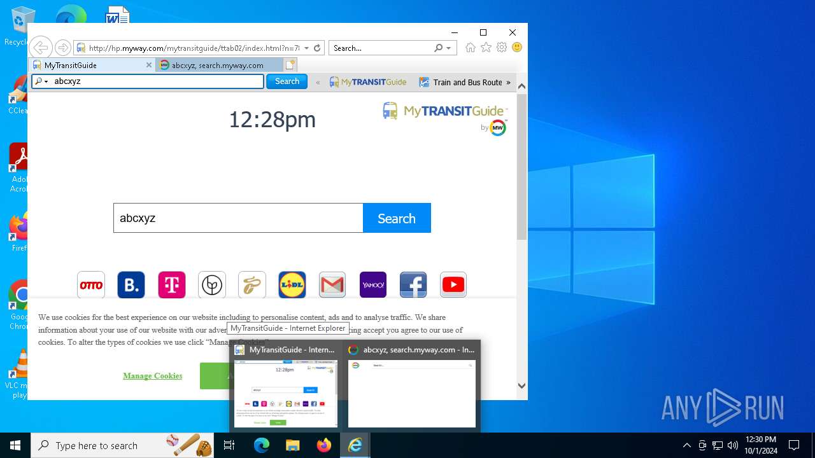Open the OTTO shortcut tile
The height and width of the screenshot is (458, 815).
click(91, 285)
